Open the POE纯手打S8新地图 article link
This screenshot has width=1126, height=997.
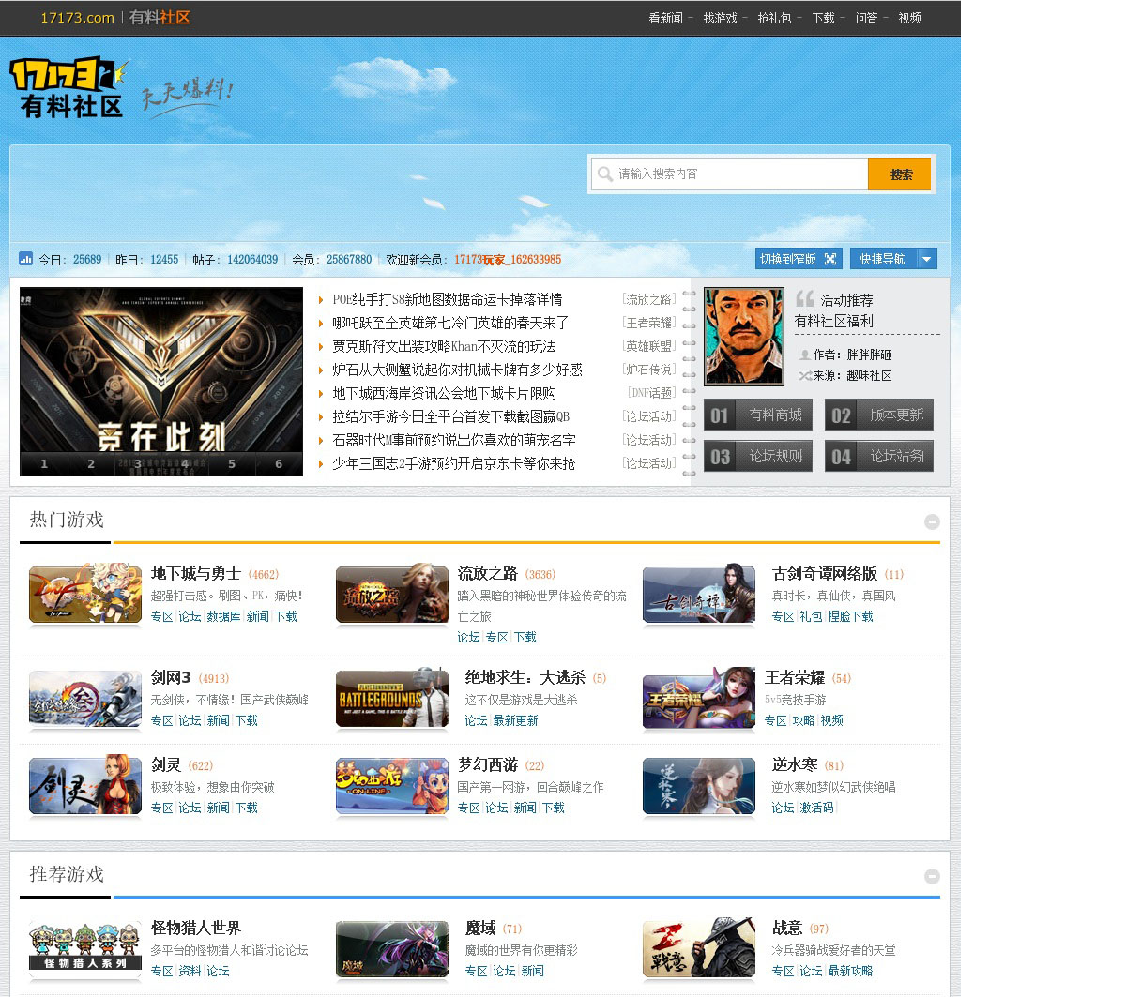448,299
